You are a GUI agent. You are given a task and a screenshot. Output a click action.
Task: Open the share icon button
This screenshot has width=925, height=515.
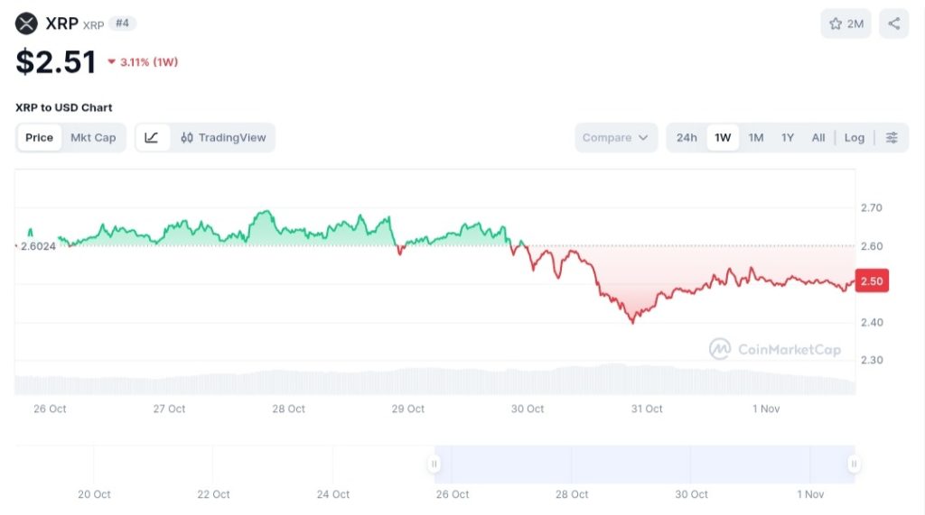coord(893,23)
